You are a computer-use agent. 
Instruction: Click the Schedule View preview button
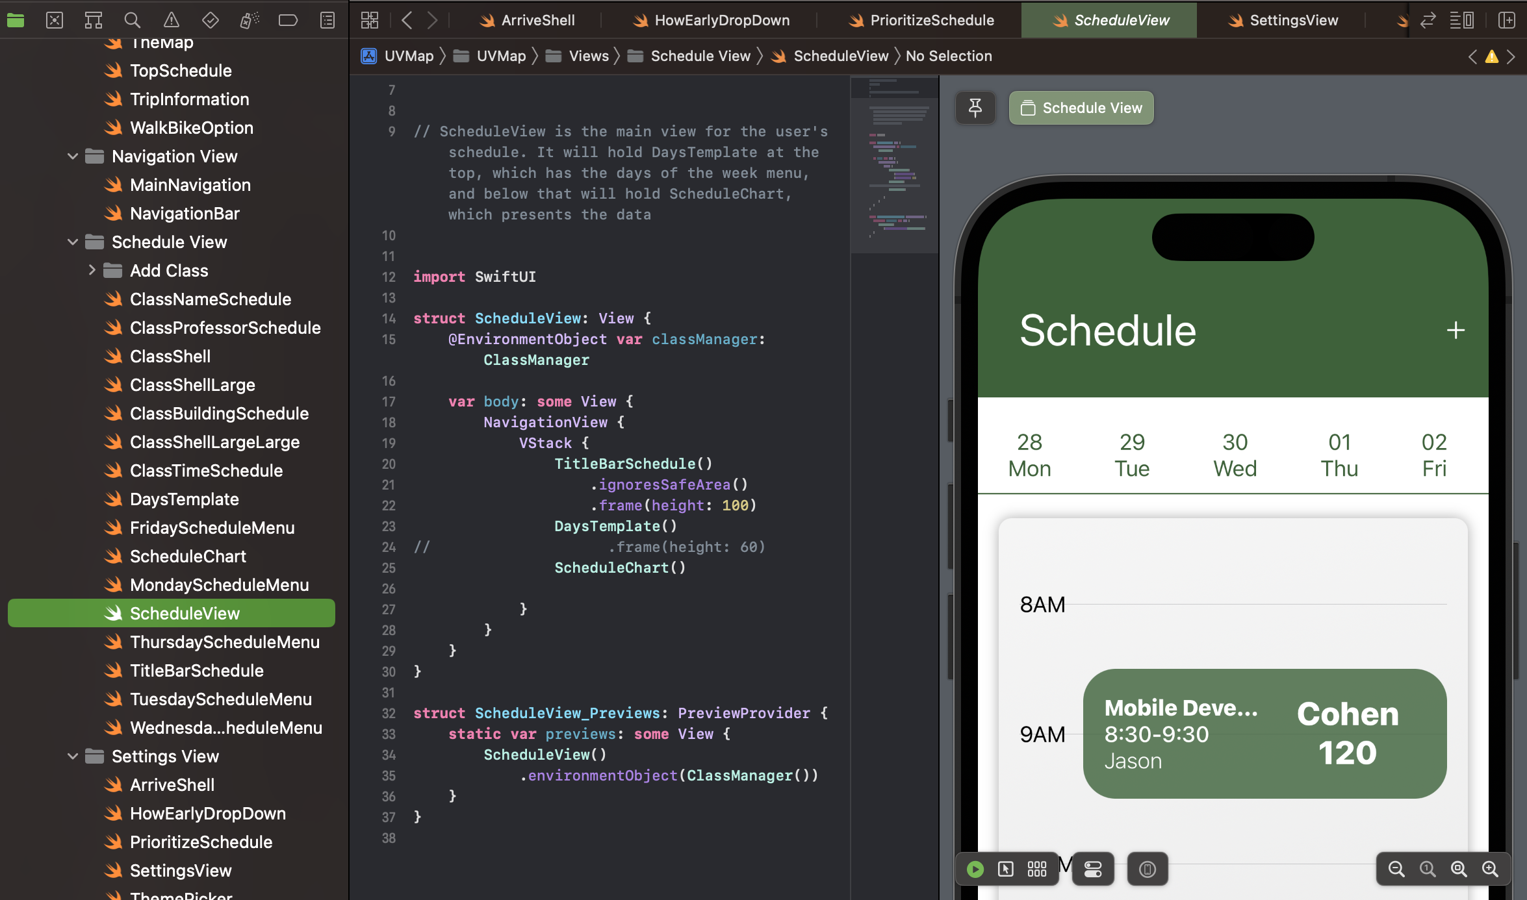click(x=1081, y=108)
